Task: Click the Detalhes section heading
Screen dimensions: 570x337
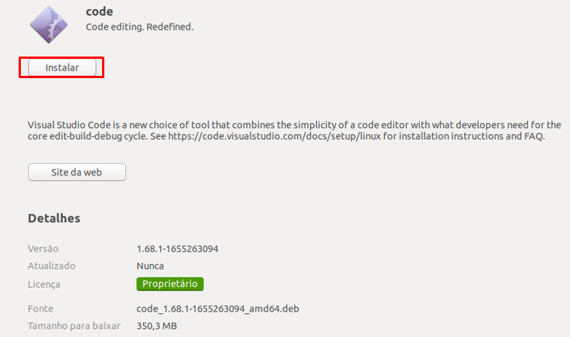Action: [x=54, y=219]
